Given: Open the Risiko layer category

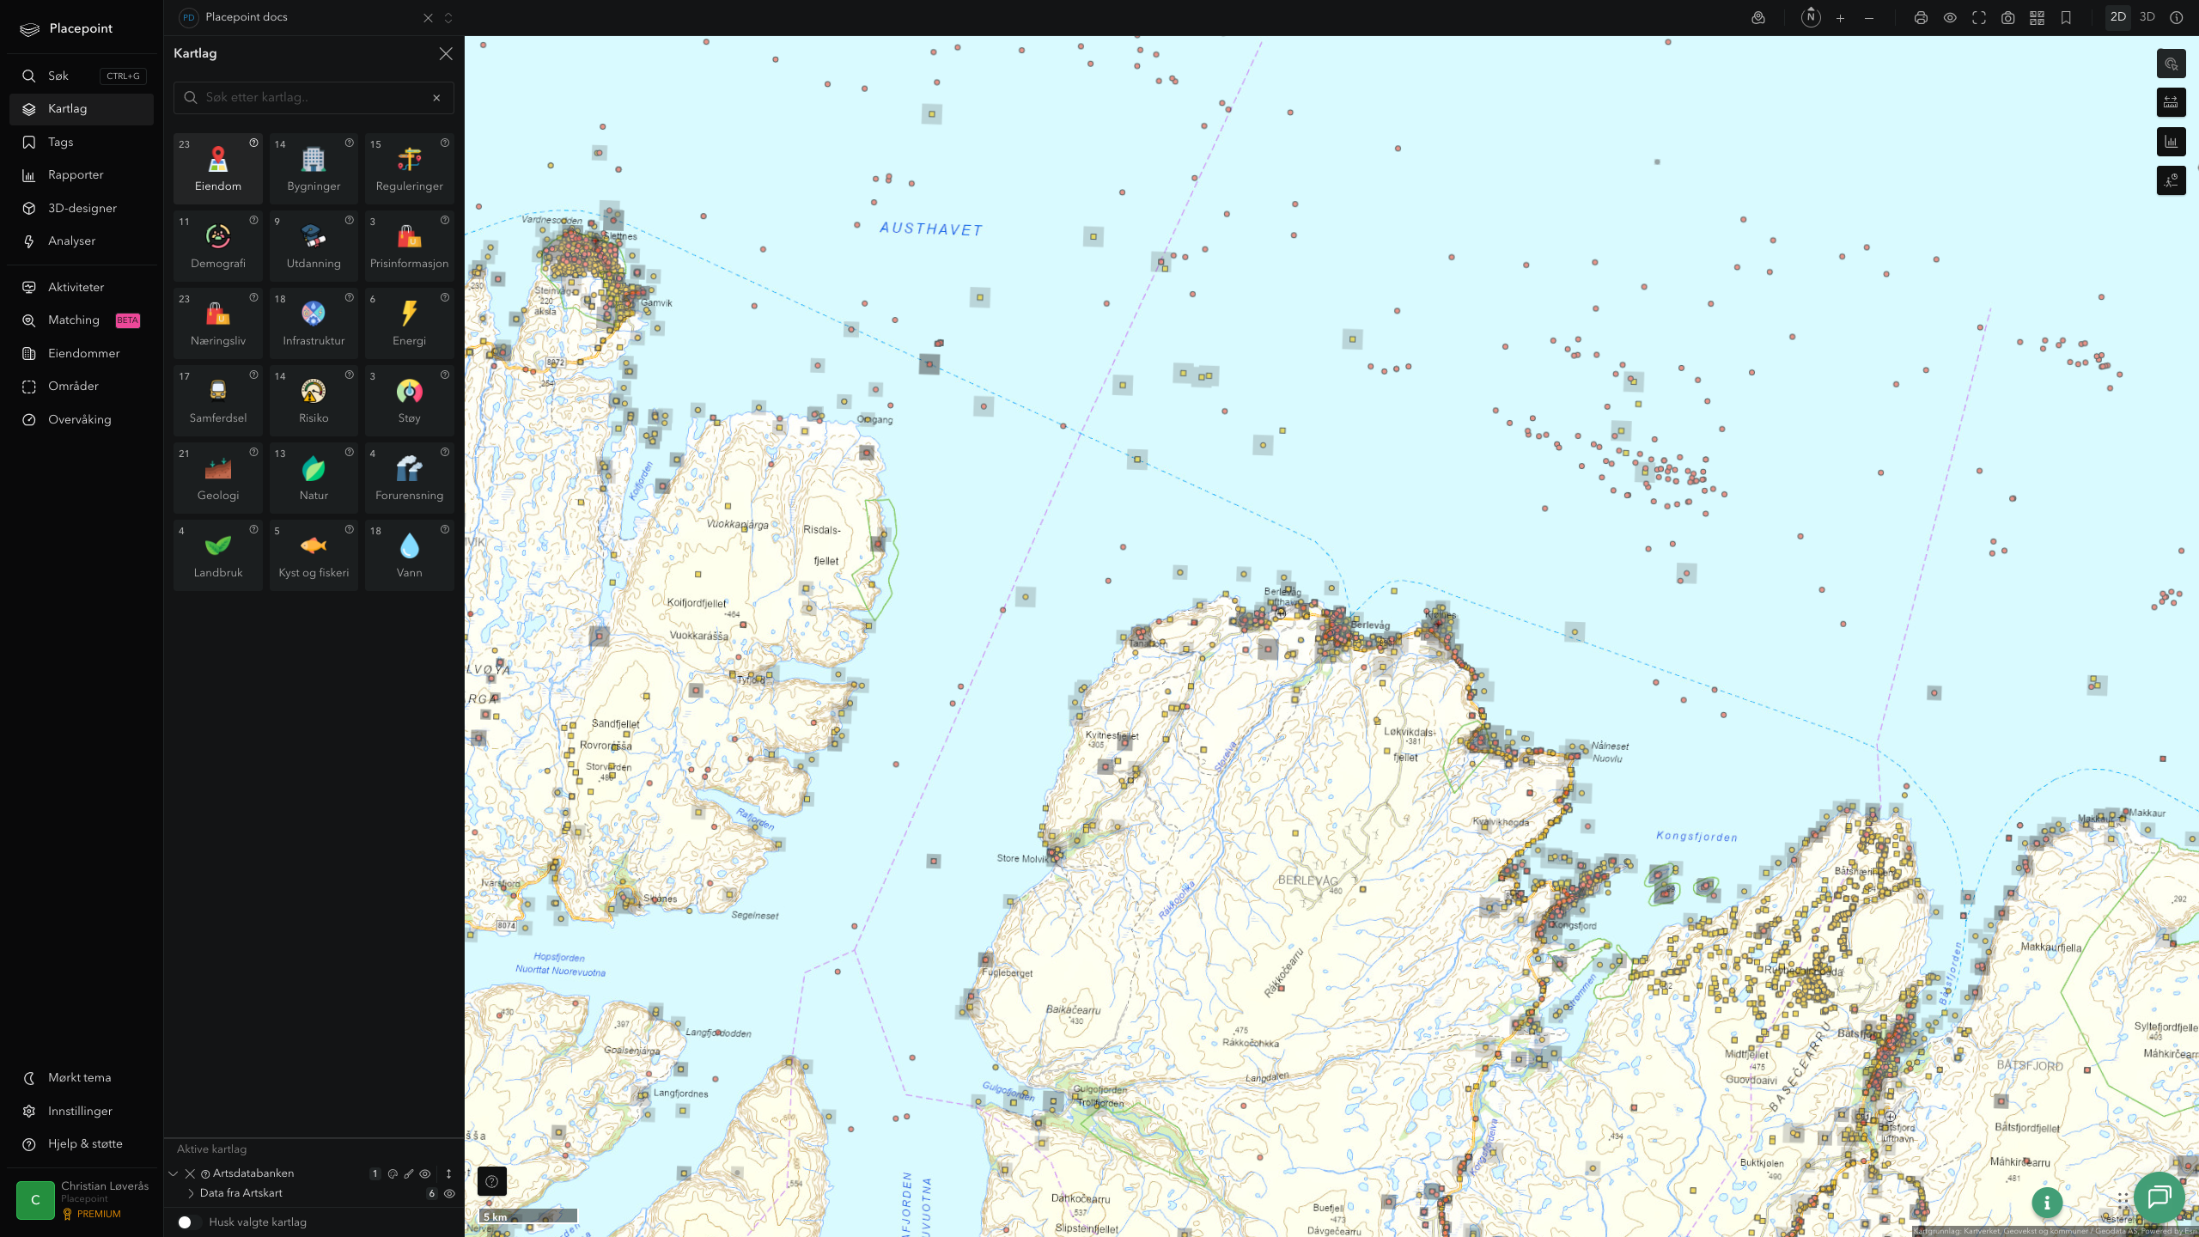Looking at the screenshot, I should pos(314,400).
